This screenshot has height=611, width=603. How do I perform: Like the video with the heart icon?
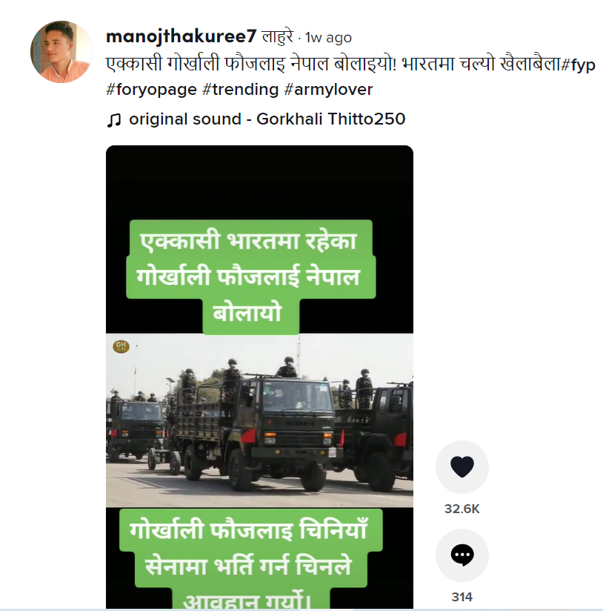click(x=462, y=467)
